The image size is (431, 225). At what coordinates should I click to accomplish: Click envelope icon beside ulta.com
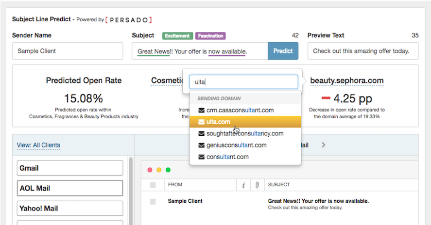[202, 122]
